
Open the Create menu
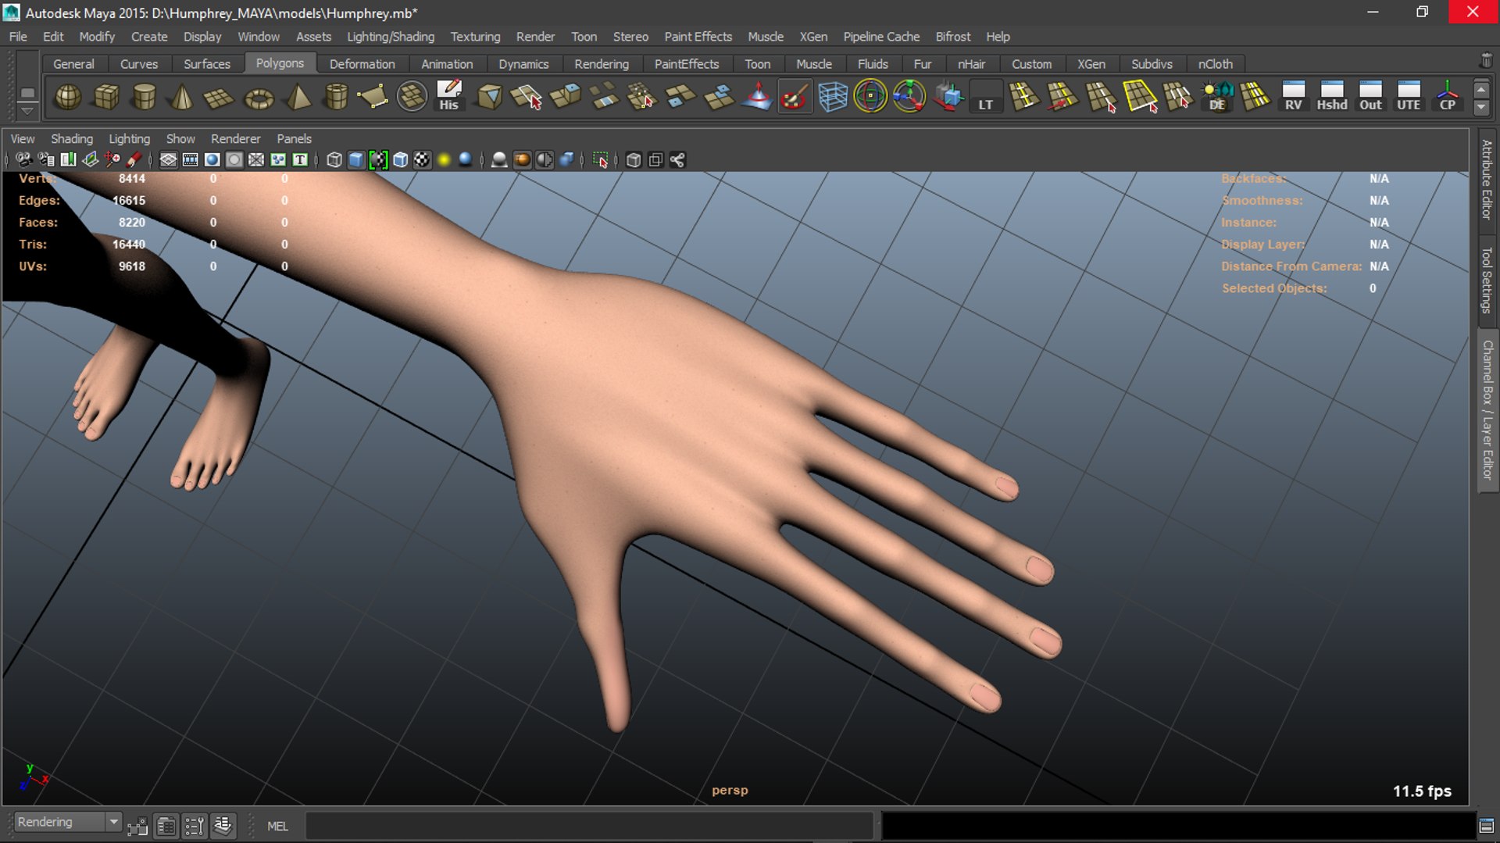(149, 37)
